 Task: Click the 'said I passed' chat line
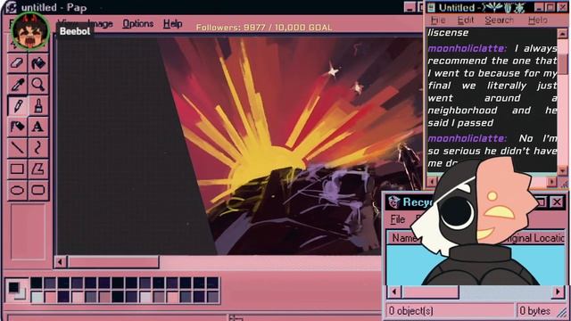pos(460,123)
